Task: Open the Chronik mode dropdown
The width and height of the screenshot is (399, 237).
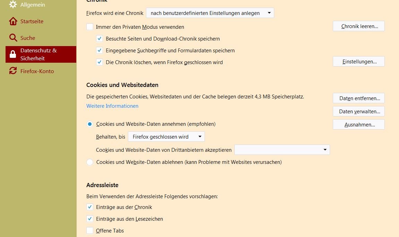Action: coord(210,13)
